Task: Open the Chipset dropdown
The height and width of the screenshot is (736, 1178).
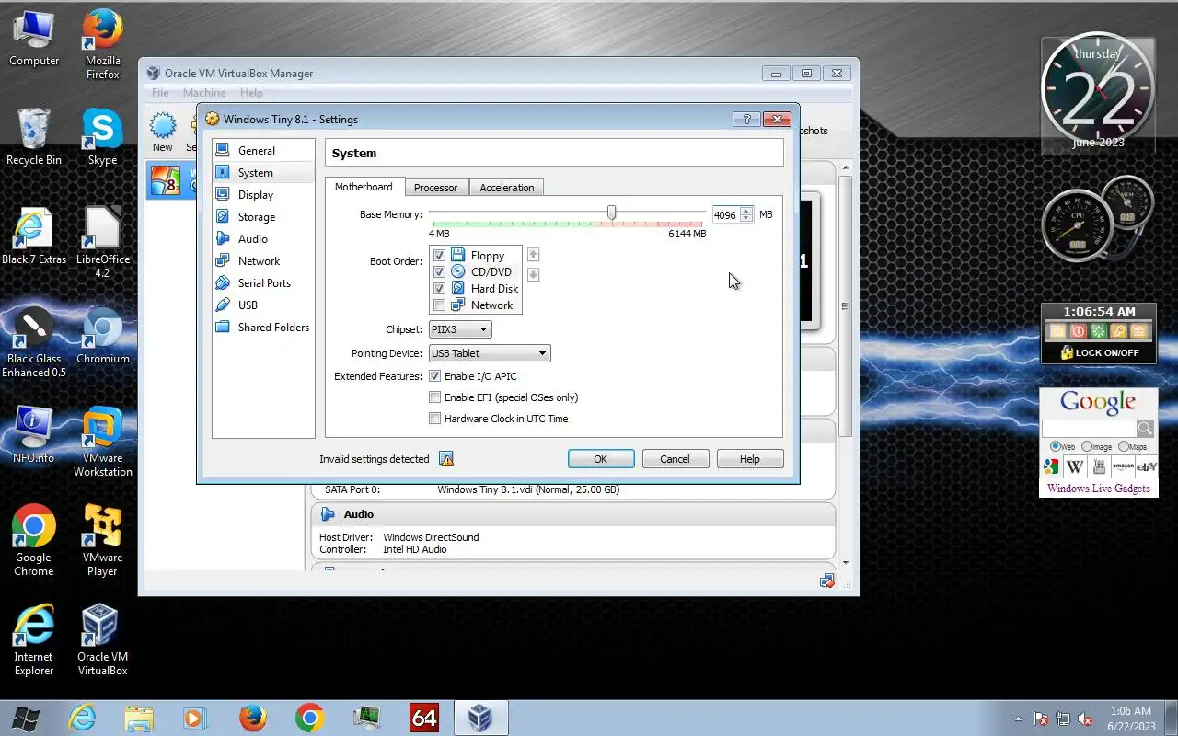Action: 460,329
